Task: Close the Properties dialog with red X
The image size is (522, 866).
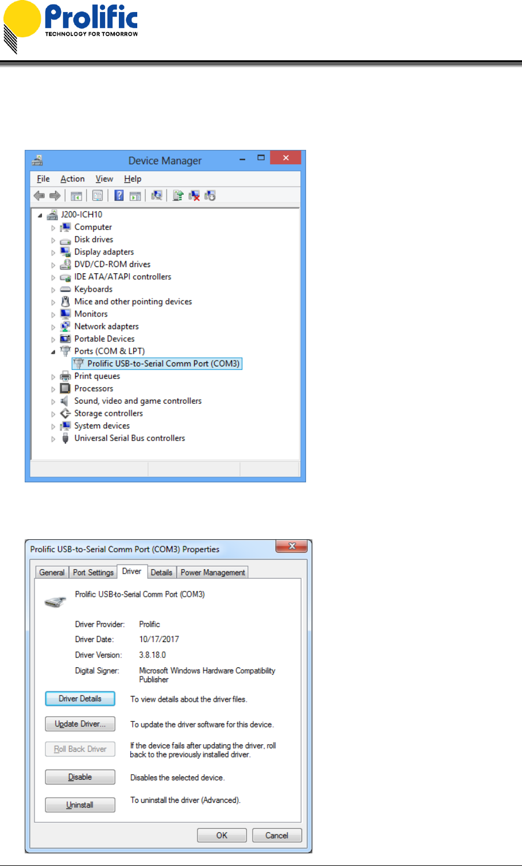Action: click(x=292, y=546)
